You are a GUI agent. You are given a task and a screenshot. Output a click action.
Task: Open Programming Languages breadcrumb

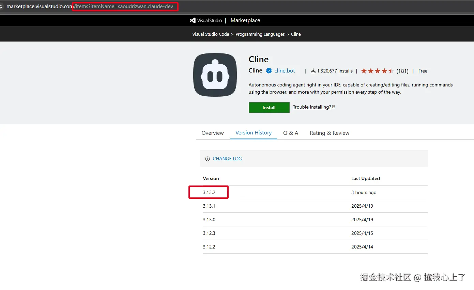click(260, 34)
